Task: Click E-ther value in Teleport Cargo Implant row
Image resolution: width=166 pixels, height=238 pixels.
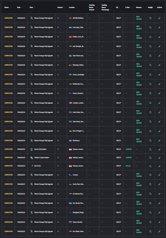Action: (x=129, y=157)
